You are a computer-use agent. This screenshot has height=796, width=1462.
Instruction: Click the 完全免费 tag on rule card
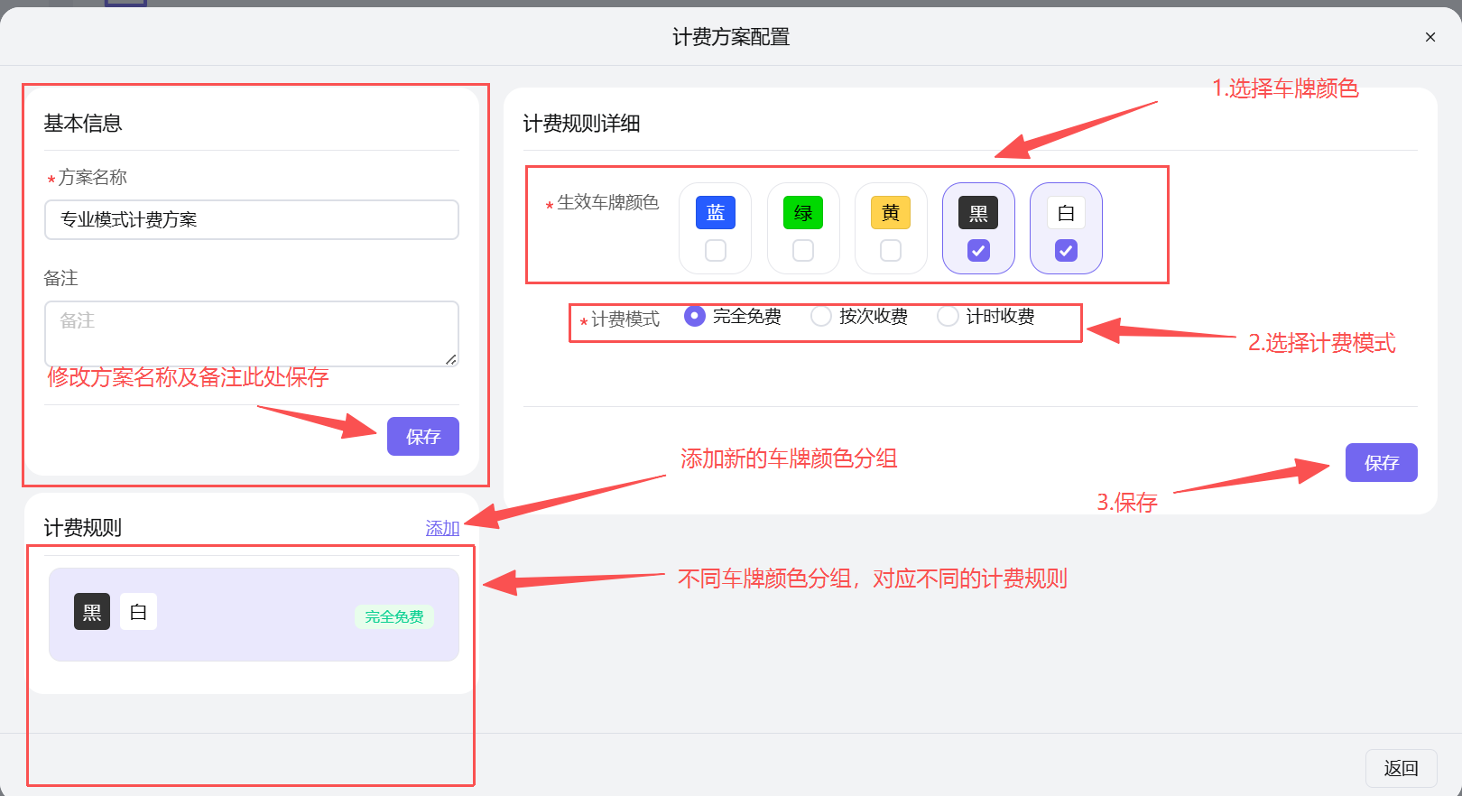(x=394, y=616)
